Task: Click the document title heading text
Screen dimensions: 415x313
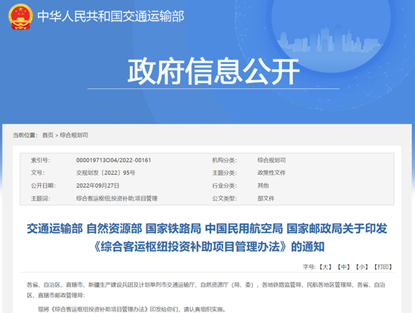Action: pos(207,238)
